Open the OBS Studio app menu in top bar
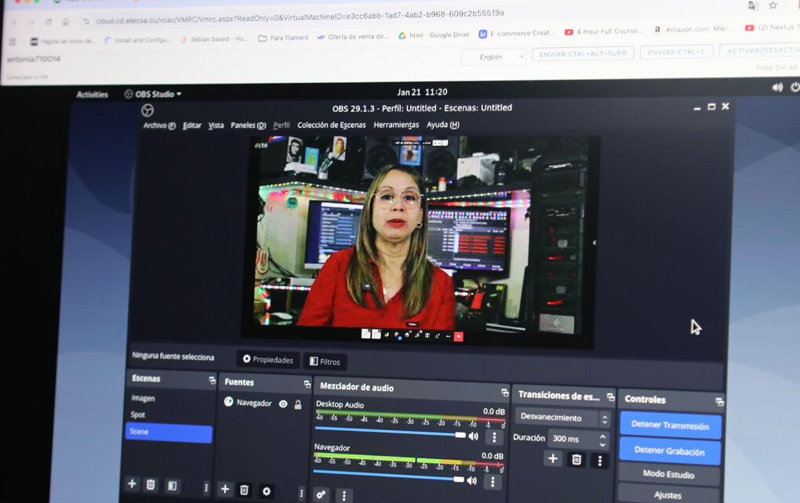 pos(153,94)
